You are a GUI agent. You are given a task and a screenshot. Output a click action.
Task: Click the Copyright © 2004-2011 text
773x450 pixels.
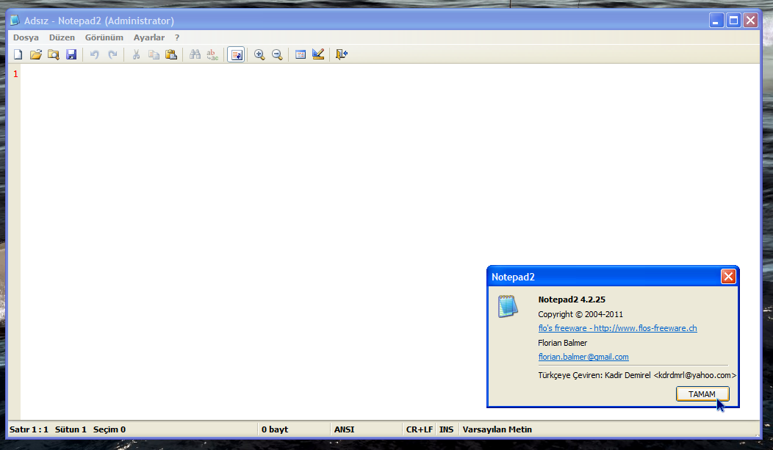coord(580,314)
